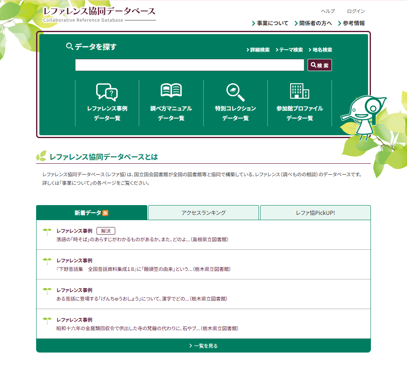The width and height of the screenshot is (407, 370).
Task: Click the RSS feed icon beside 新着データ
Action: click(x=106, y=213)
